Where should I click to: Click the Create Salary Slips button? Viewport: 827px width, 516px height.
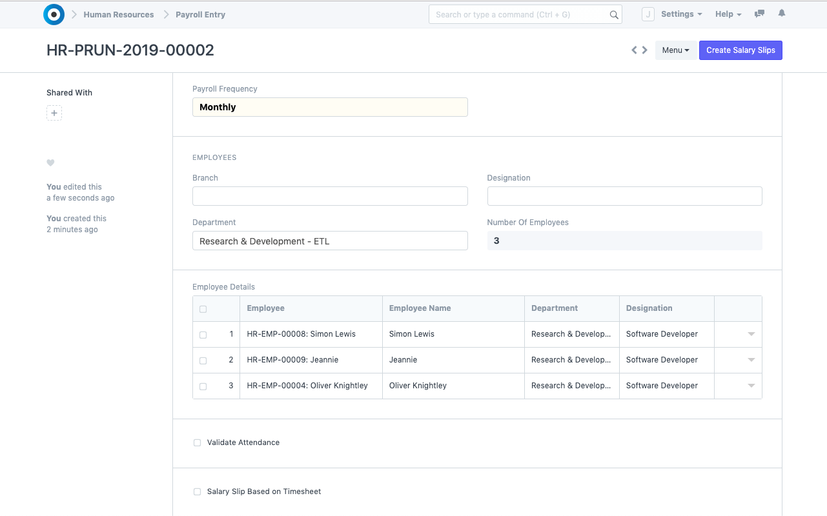tap(740, 50)
